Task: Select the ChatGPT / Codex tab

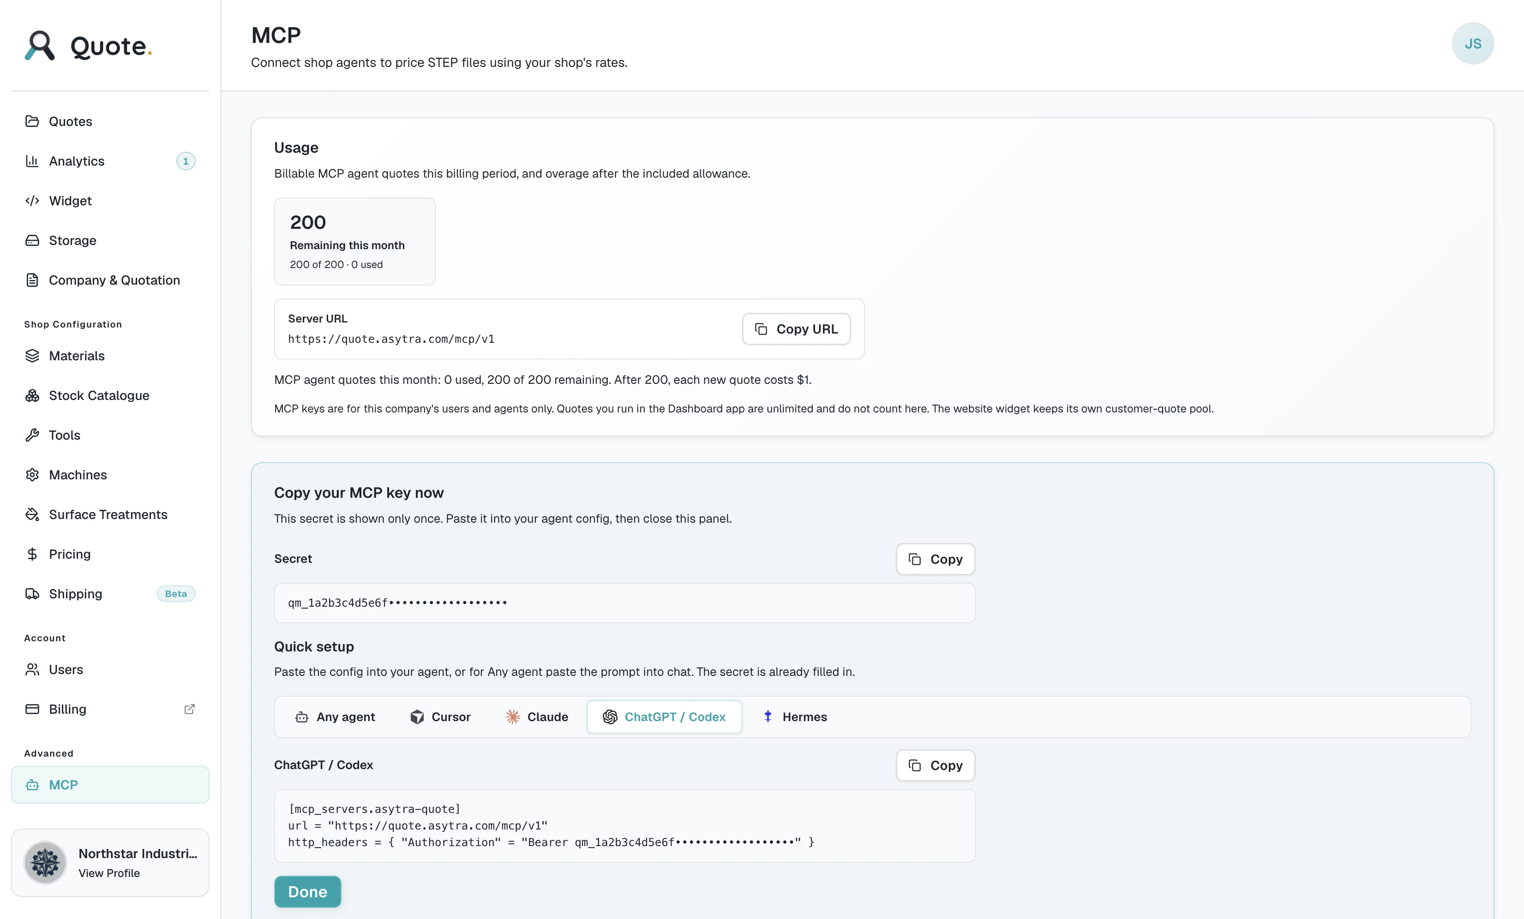Action: tap(664, 717)
